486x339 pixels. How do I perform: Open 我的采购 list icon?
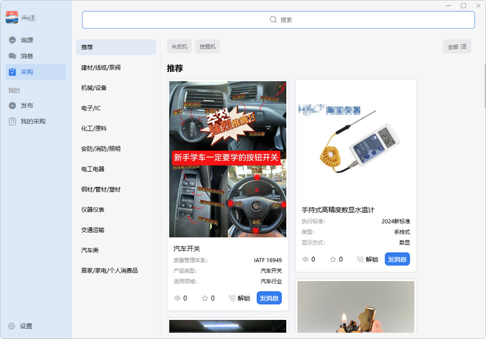(12, 121)
